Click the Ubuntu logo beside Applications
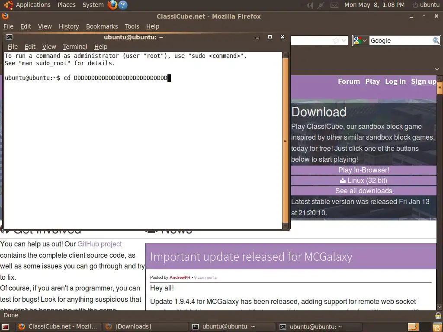This screenshot has width=443, height=332. (8, 5)
